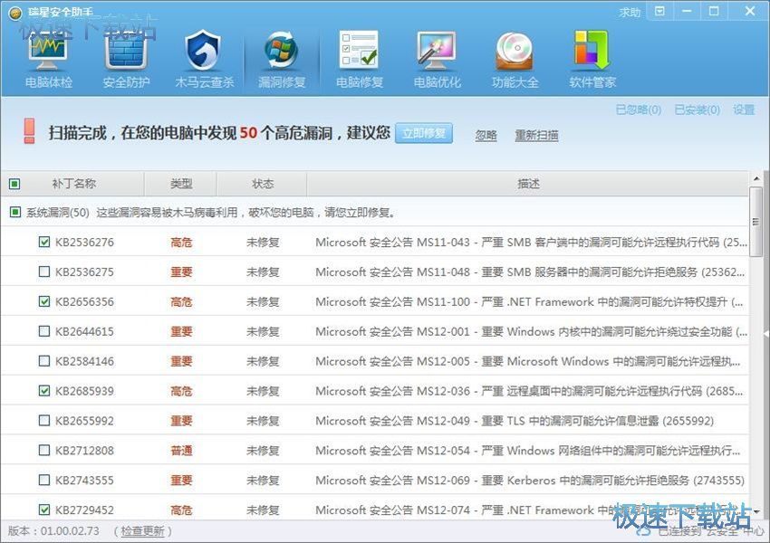This screenshot has height=543, width=770.
Task: Click the scrollbar down arrow
Action: [x=756, y=511]
